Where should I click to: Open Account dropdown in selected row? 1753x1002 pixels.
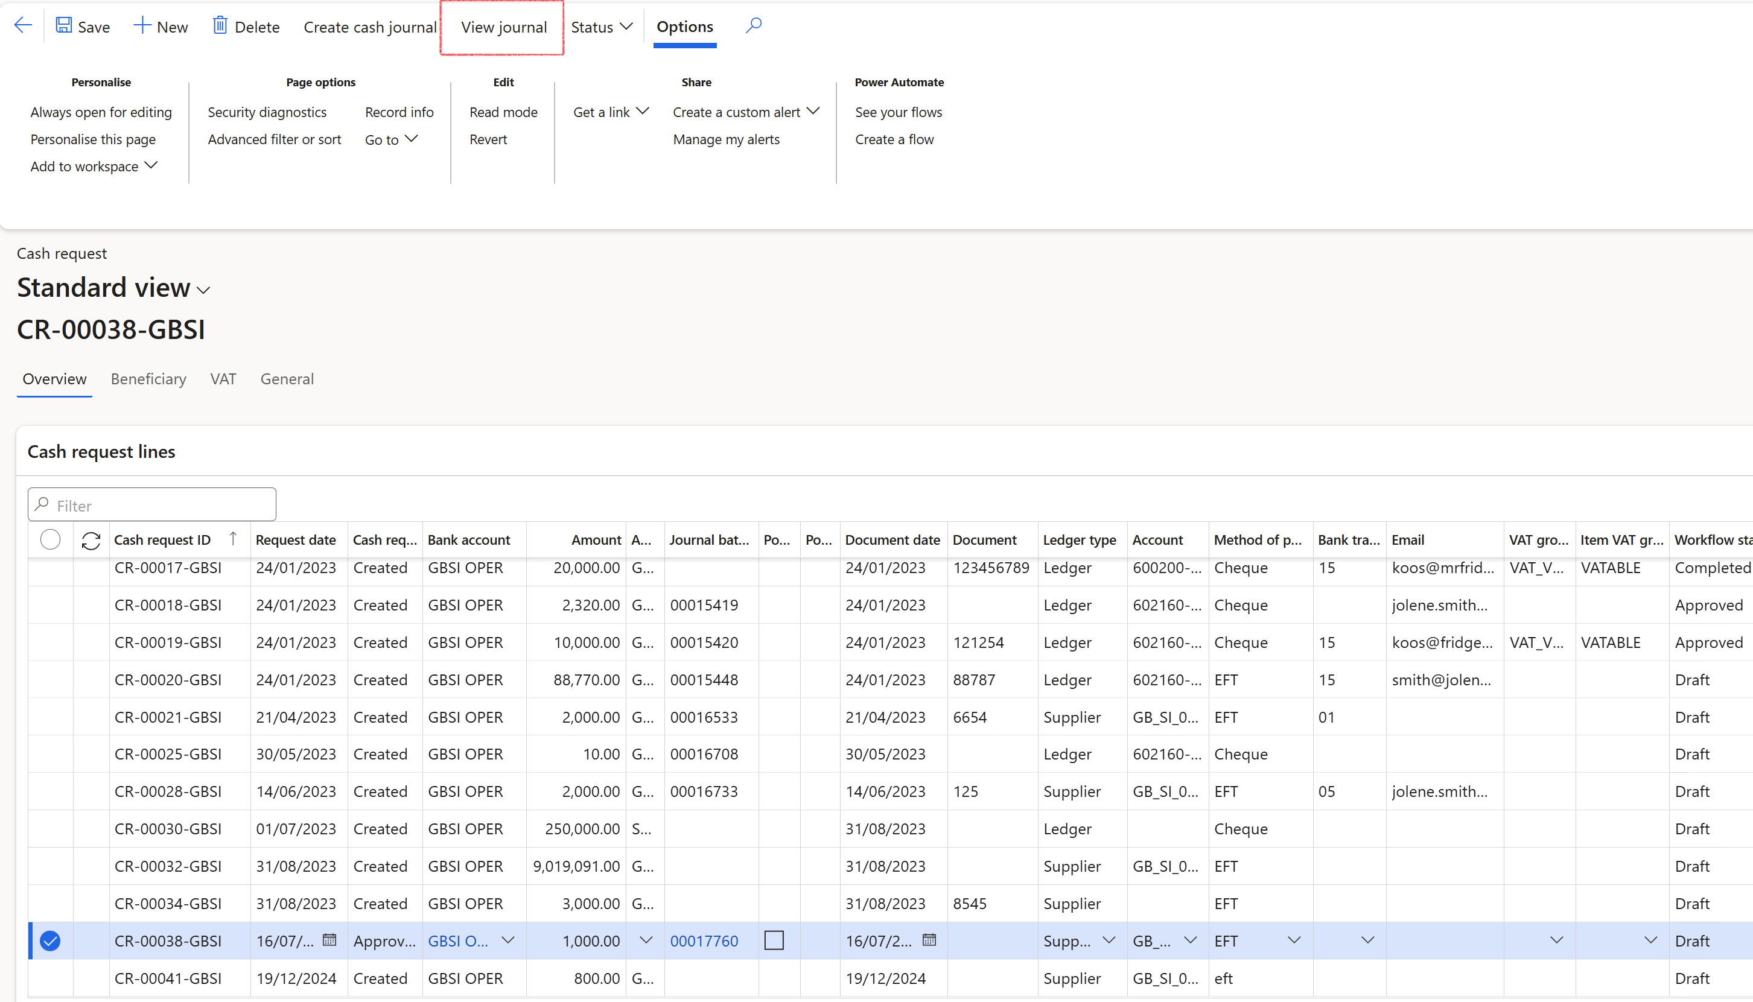tap(1190, 940)
